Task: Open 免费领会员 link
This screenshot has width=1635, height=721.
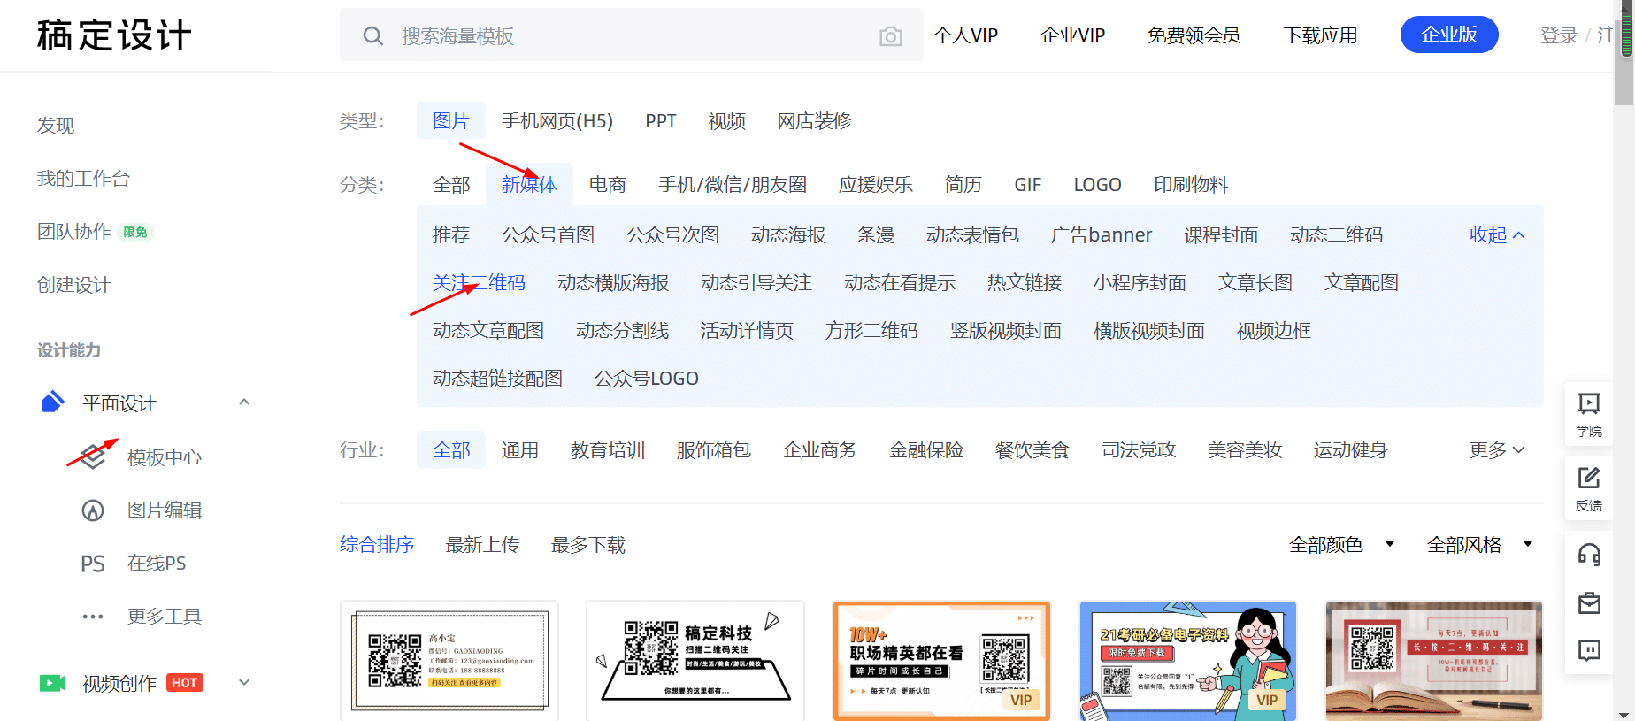Action: point(1194,35)
